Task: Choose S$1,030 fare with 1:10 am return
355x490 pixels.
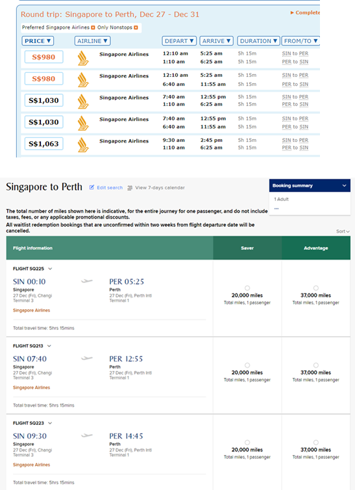Action: tap(43, 100)
